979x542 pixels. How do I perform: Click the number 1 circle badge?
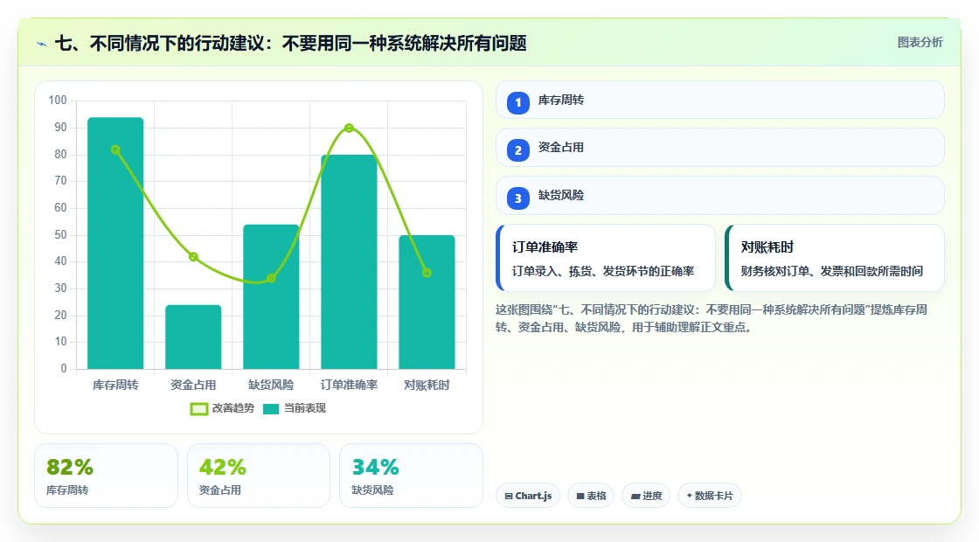click(x=518, y=102)
